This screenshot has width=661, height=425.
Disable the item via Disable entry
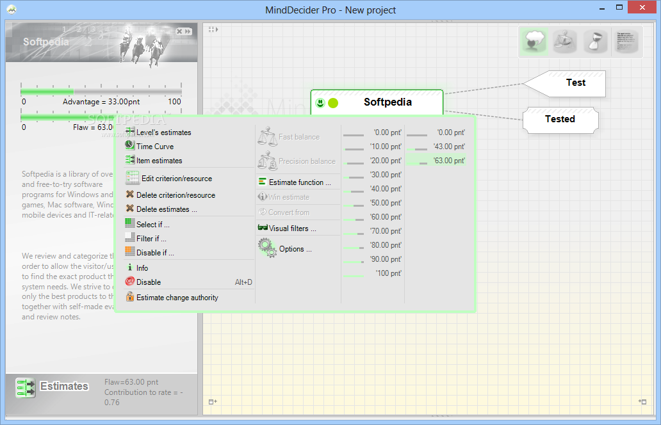189,282
